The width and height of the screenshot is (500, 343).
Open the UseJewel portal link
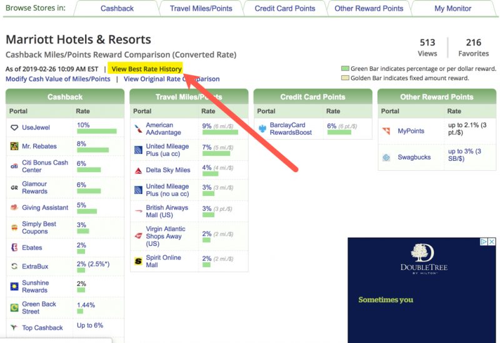click(x=36, y=128)
